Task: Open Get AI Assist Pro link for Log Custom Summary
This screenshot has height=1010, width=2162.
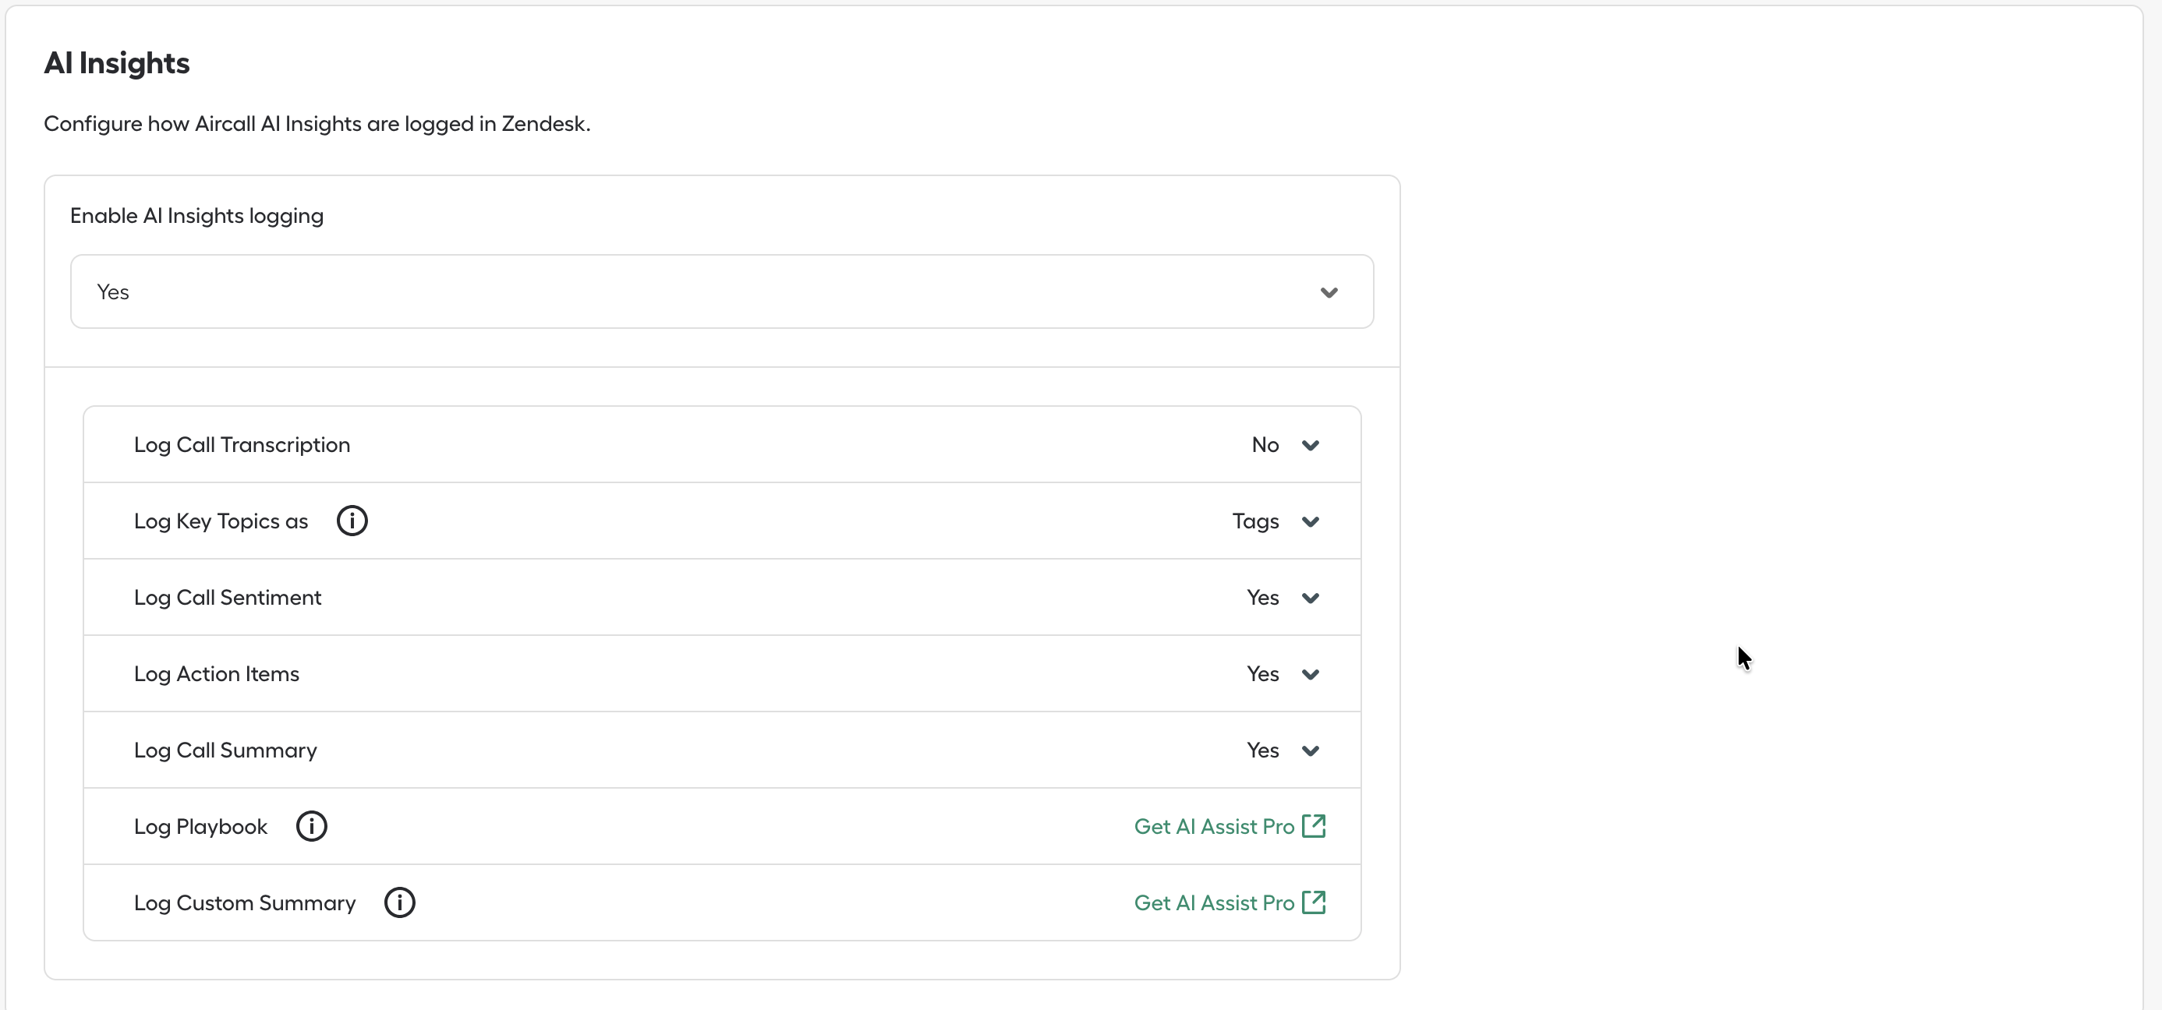Action: pos(1230,902)
